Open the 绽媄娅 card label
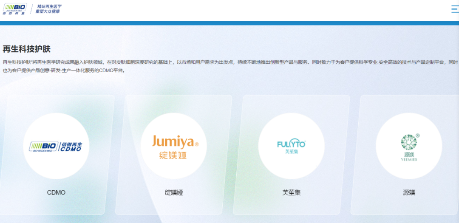 [x=174, y=192]
